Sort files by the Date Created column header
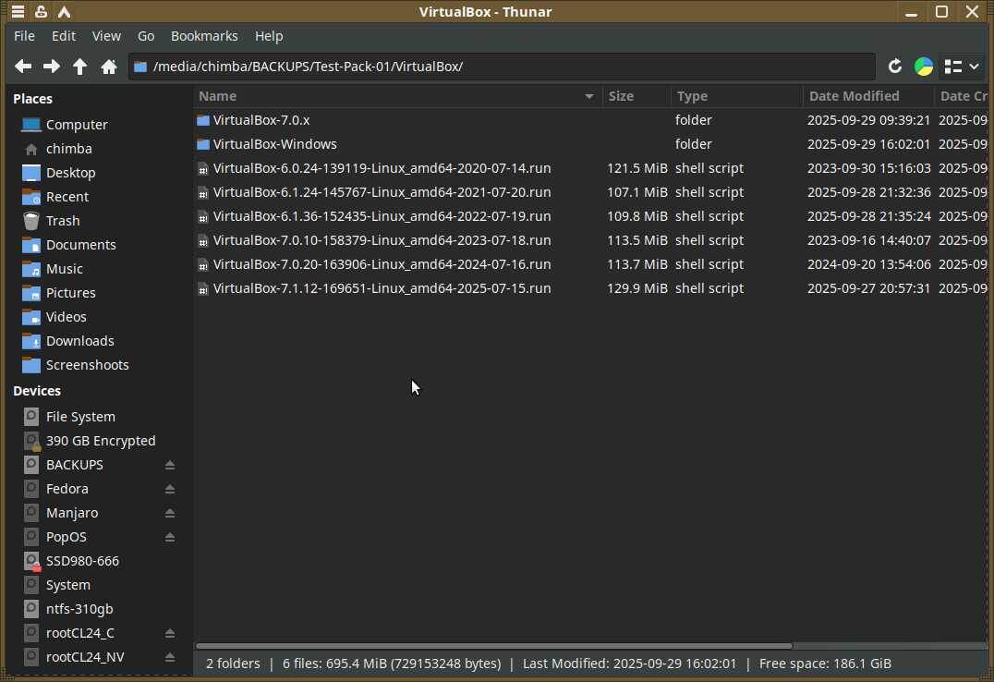Viewport: 994px width, 682px height. [963, 96]
